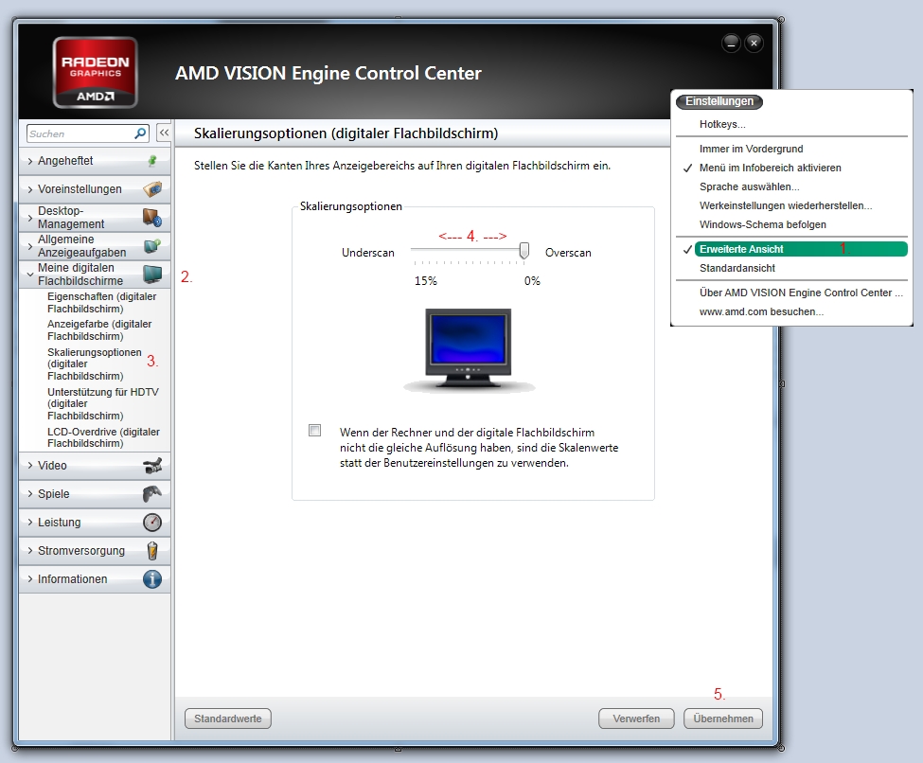This screenshot has height=763, width=923.
Task: Click the Meine digitalen Flachbildschirme monitor icon
Action: click(152, 274)
